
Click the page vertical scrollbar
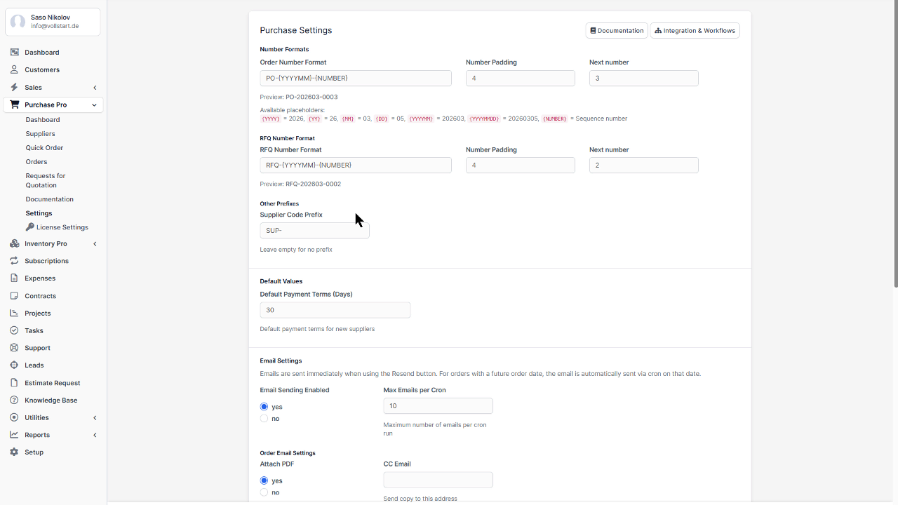click(x=895, y=144)
